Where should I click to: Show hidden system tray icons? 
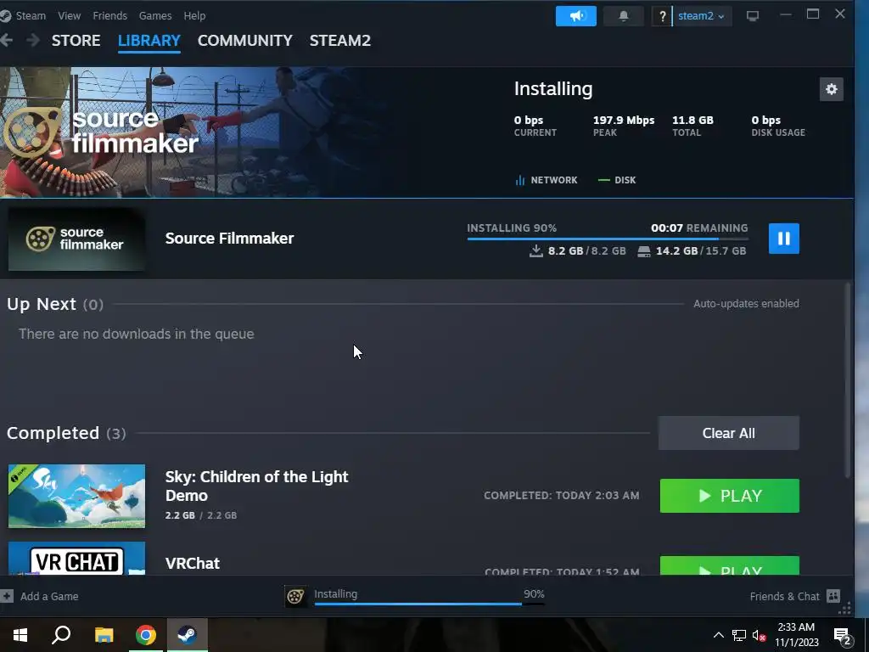tap(718, 635)
